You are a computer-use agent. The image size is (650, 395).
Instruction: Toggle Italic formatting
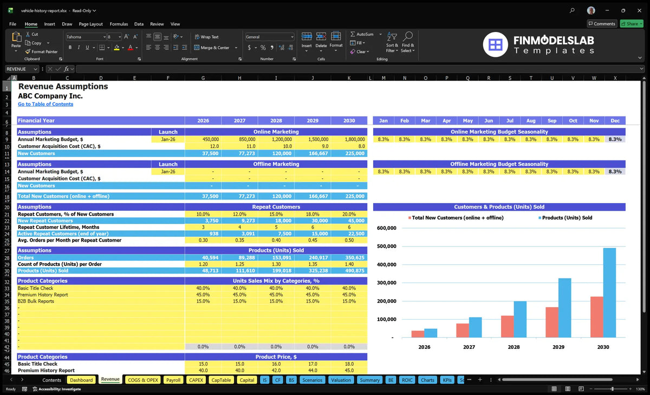[x=80, y=48]
